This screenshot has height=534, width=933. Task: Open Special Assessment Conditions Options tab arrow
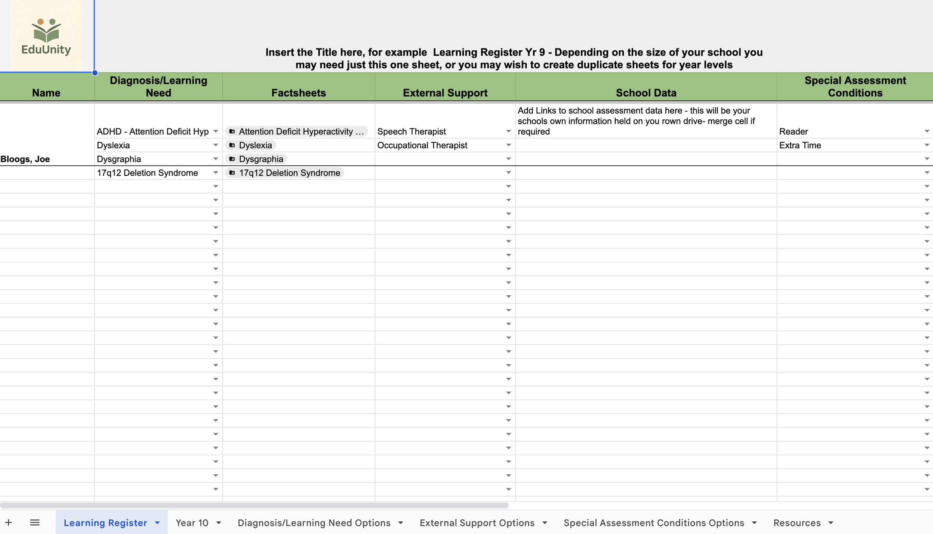[x=754, y=523]
